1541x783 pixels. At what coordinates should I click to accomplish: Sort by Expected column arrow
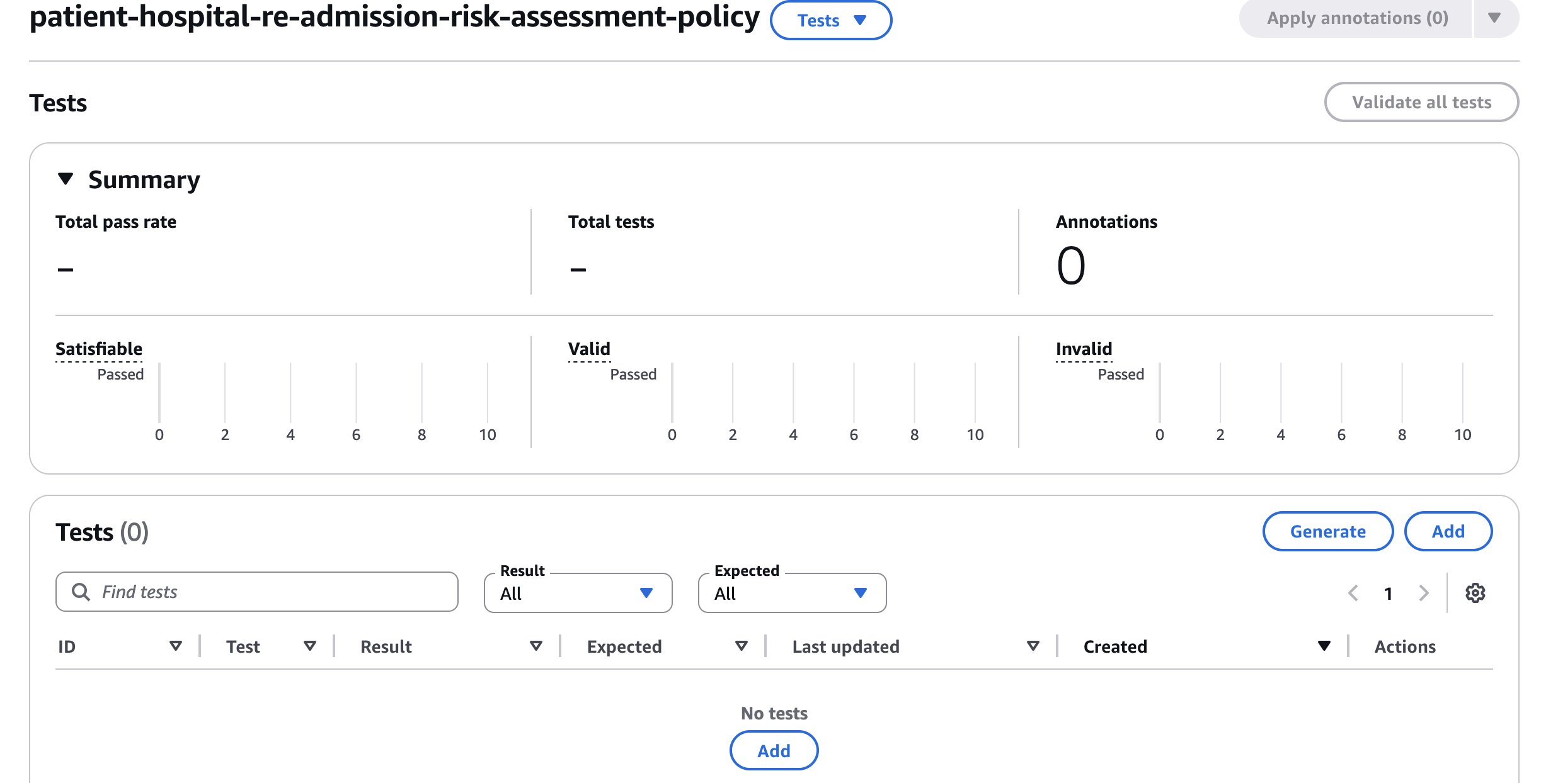(741, 646)
